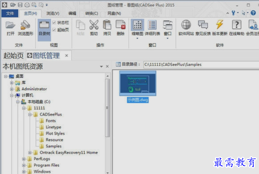
Task: Click the 删除 delete icon
Action: [120, 25]
